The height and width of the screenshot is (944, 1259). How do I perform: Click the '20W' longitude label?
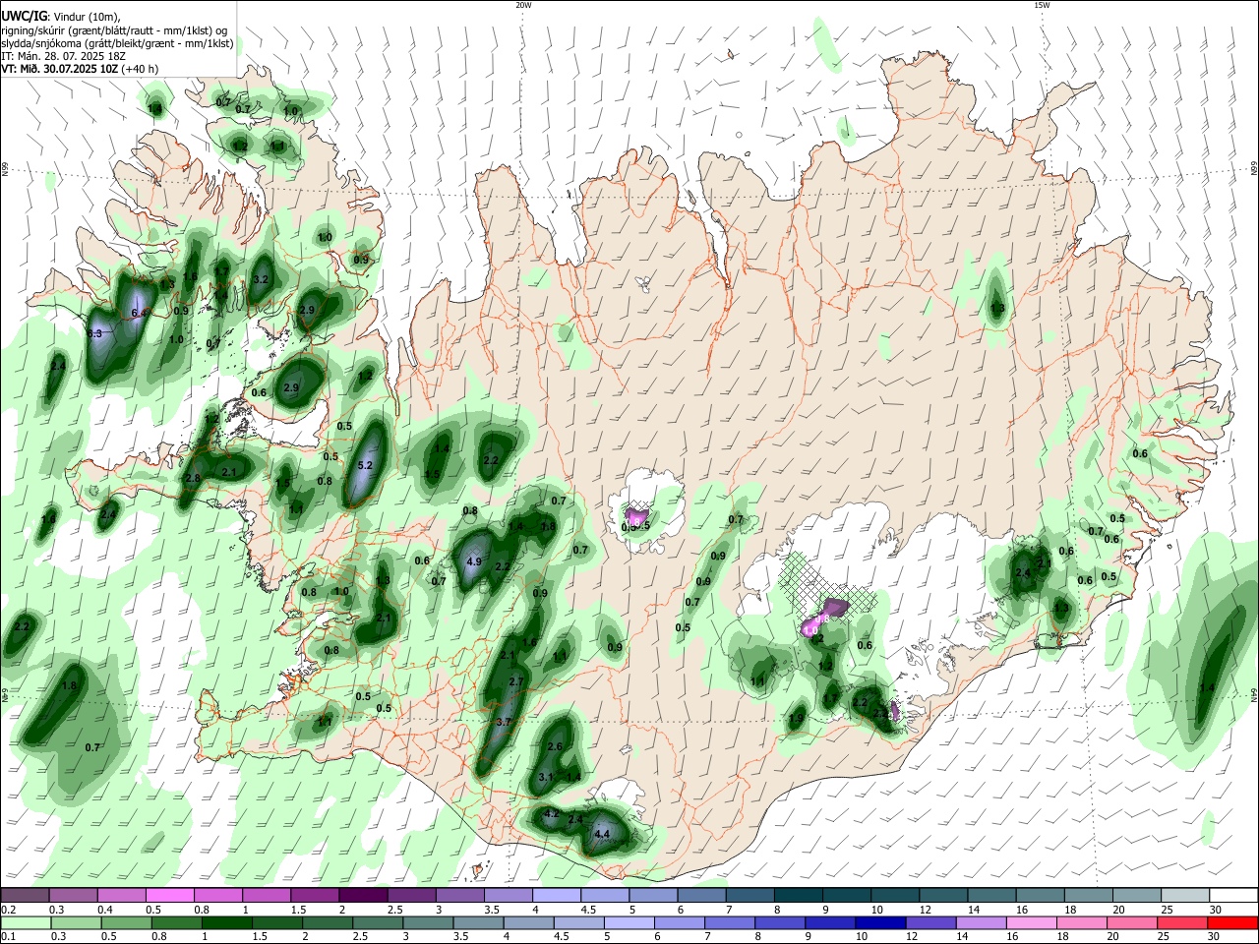click(523, 5)
